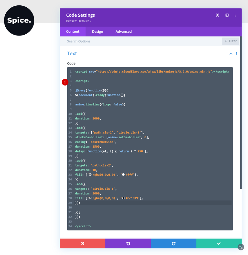Screen dimensions: 248x255
Task: Click 'duration: 2000,' on line 11
Action: click(x=88, y=118)
